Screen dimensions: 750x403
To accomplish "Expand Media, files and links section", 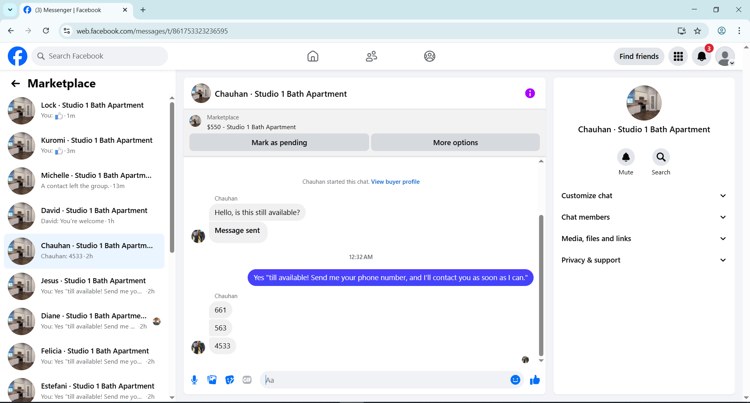I will tap(644, 239).
